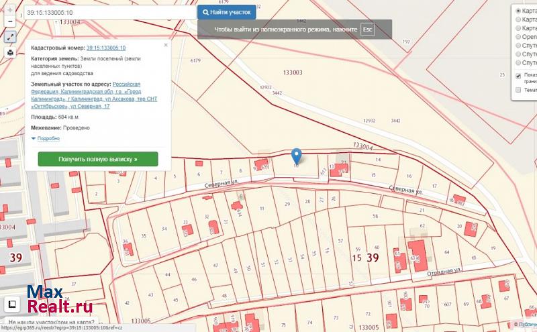Click 'Получить полную выписку' green button
Viewport: 537px width, 332px height.
[x=98, y=160]
